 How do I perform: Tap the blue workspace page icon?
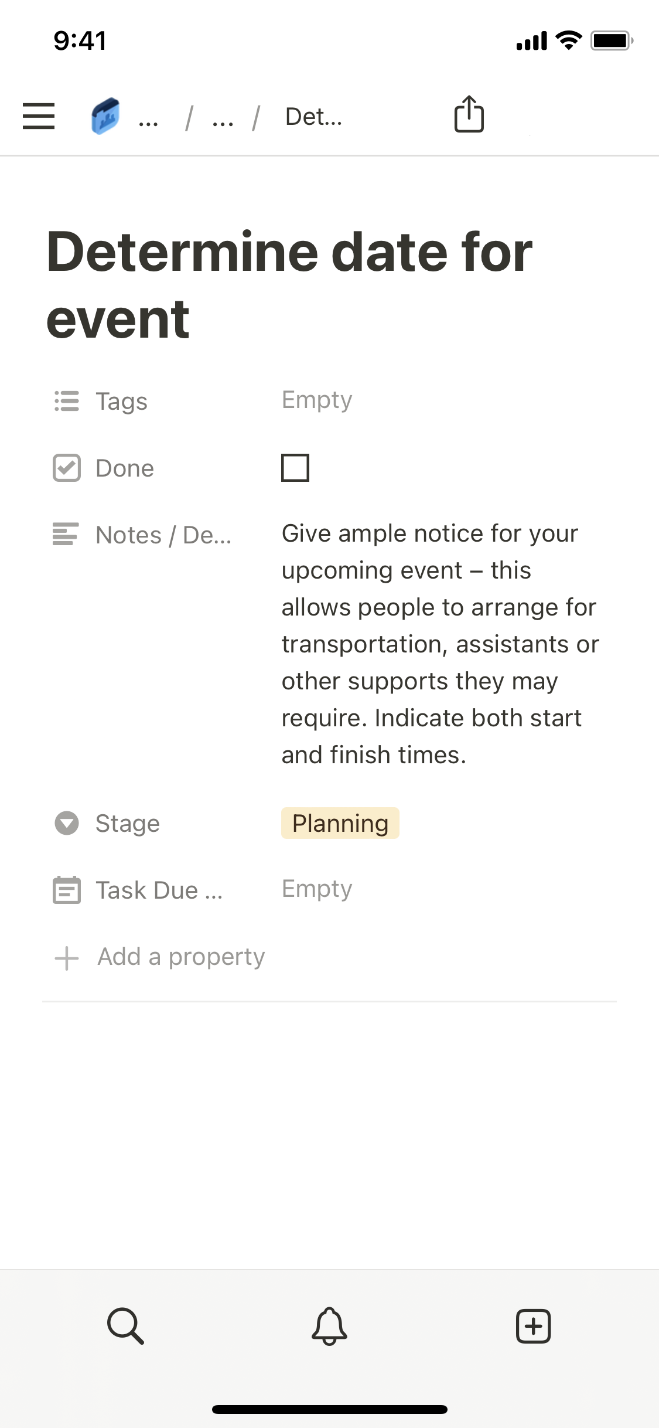pos(106,116)
